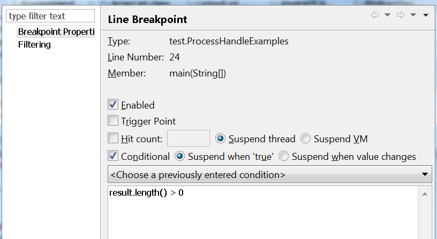Screen dimensions: 437x239
Task: Open the Filtering page in sidebar
Action: pyautogui.click(x=34, y=44)
